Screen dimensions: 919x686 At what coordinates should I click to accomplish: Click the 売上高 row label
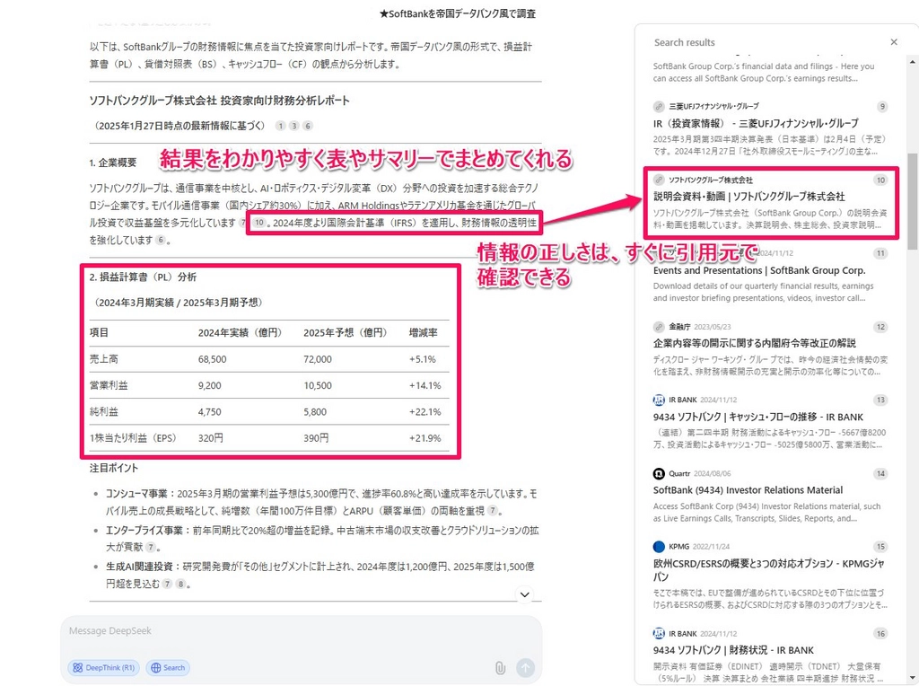tap(104, 359)
